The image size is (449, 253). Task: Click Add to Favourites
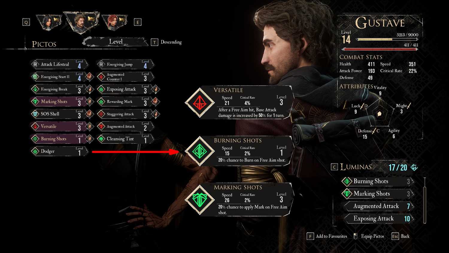(x=327, y=236)
